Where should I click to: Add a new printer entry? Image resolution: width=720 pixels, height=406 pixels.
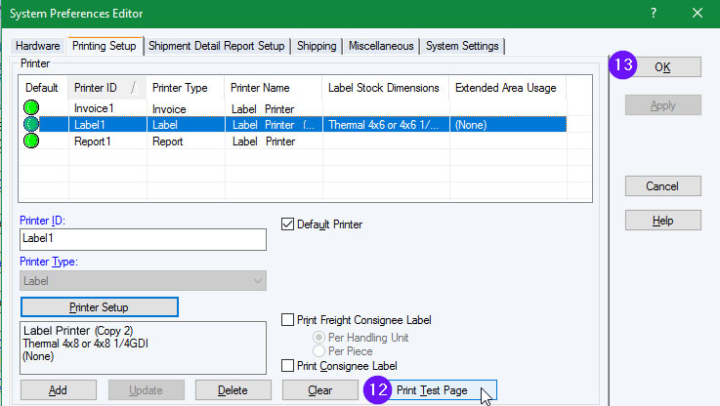tap(59, 390)
